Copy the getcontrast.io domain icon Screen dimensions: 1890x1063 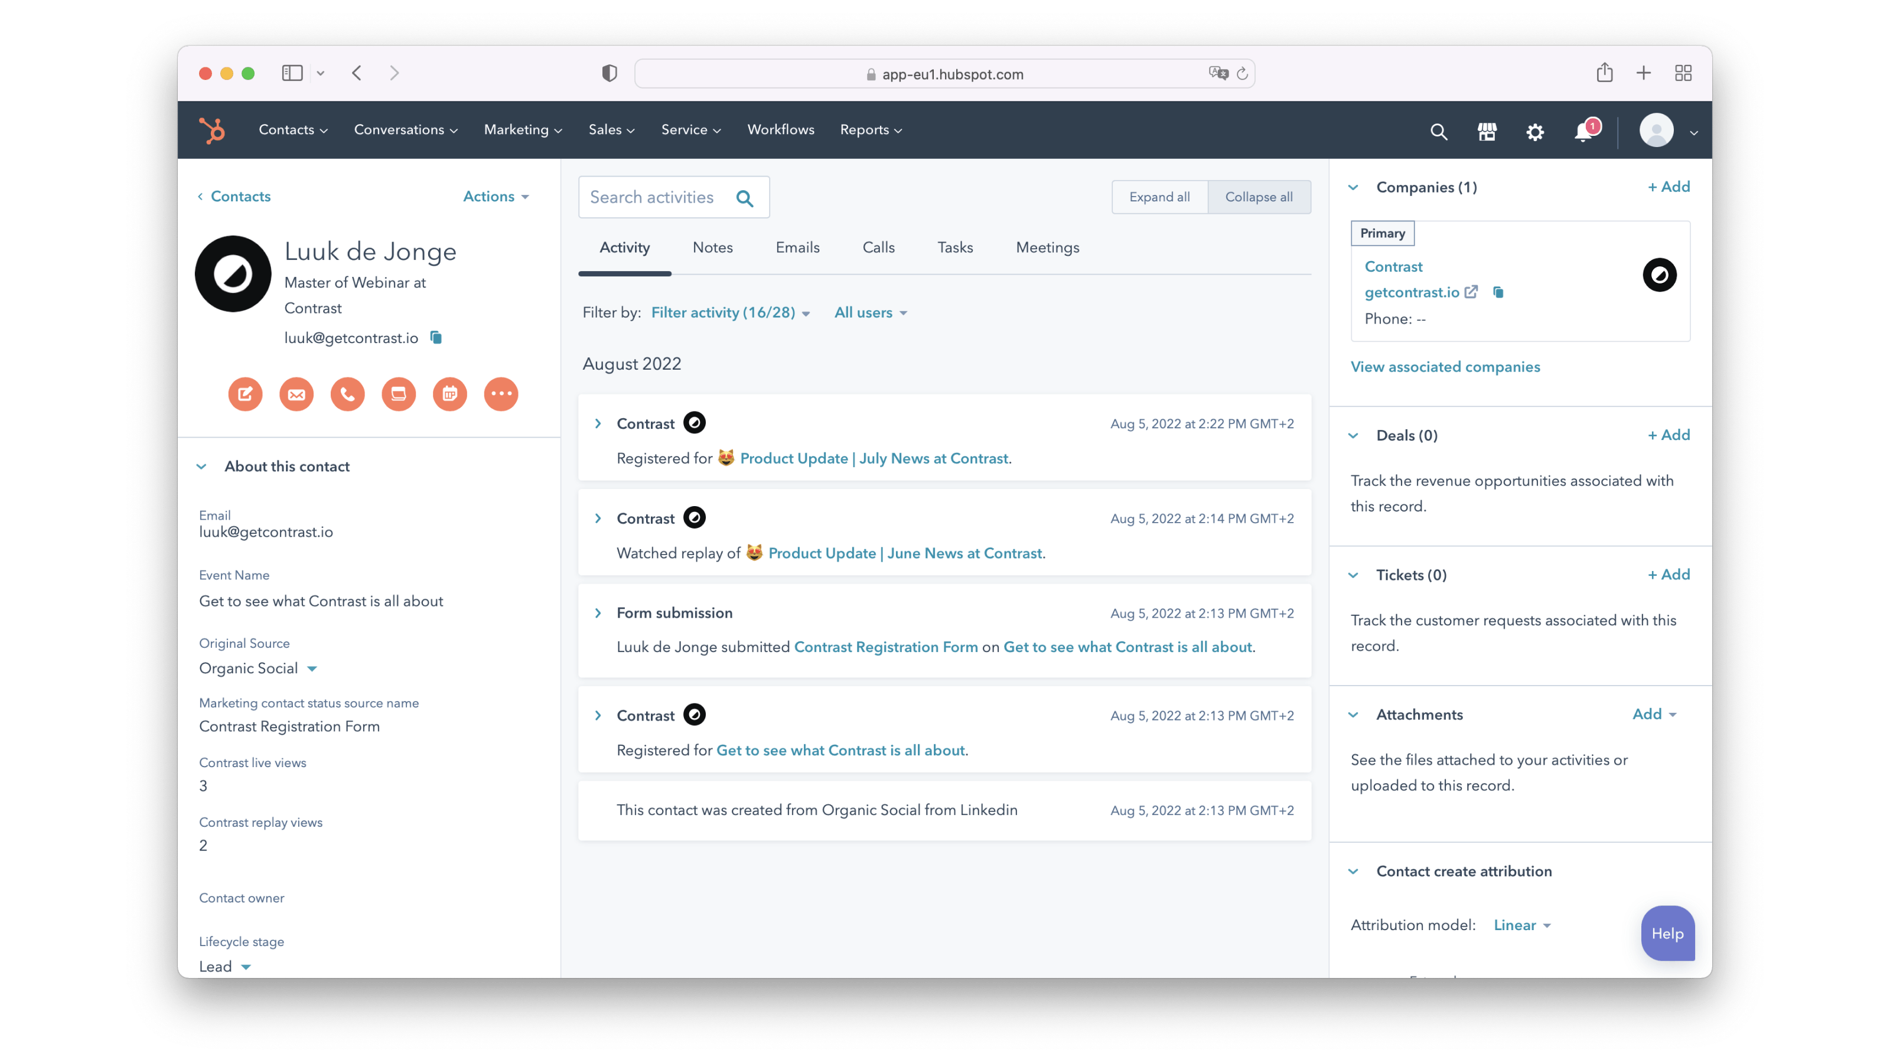click(1498, 292)
